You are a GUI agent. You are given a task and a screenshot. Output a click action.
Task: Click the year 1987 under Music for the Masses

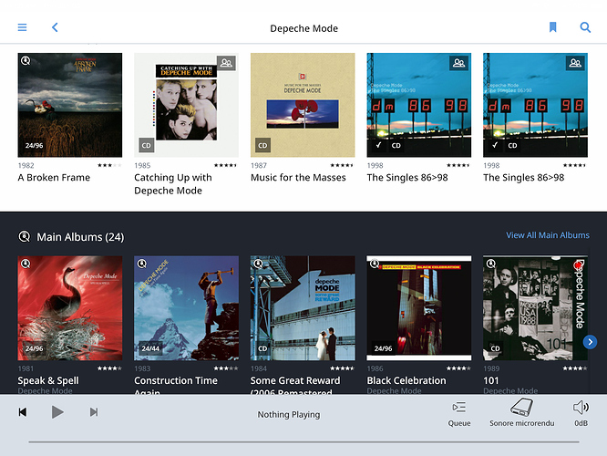pyautogui.click(x=259, y=165)
